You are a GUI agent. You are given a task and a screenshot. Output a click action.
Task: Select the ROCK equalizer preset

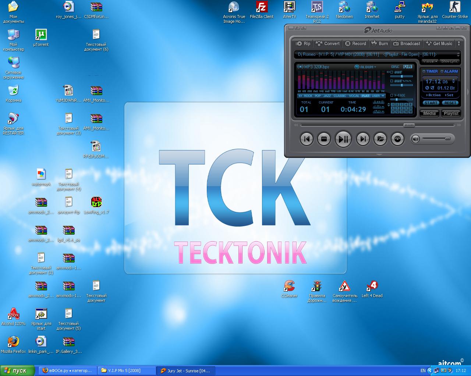(308, 96)
